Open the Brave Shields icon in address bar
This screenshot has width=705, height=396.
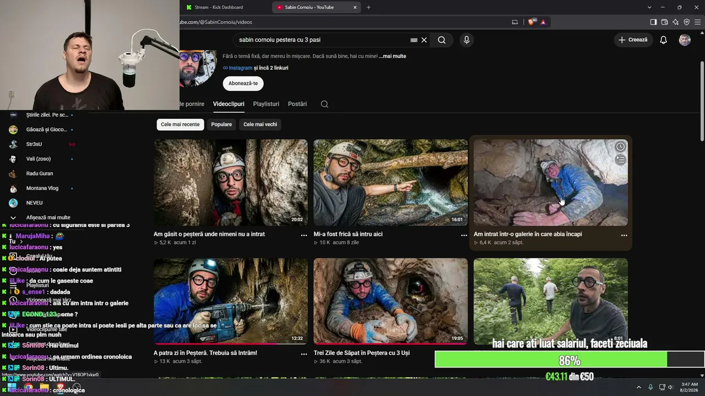(x=532, y=22)
